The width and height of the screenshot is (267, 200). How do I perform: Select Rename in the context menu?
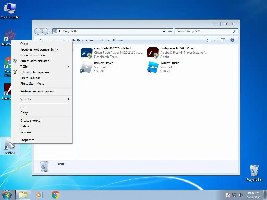pos(45,132)
